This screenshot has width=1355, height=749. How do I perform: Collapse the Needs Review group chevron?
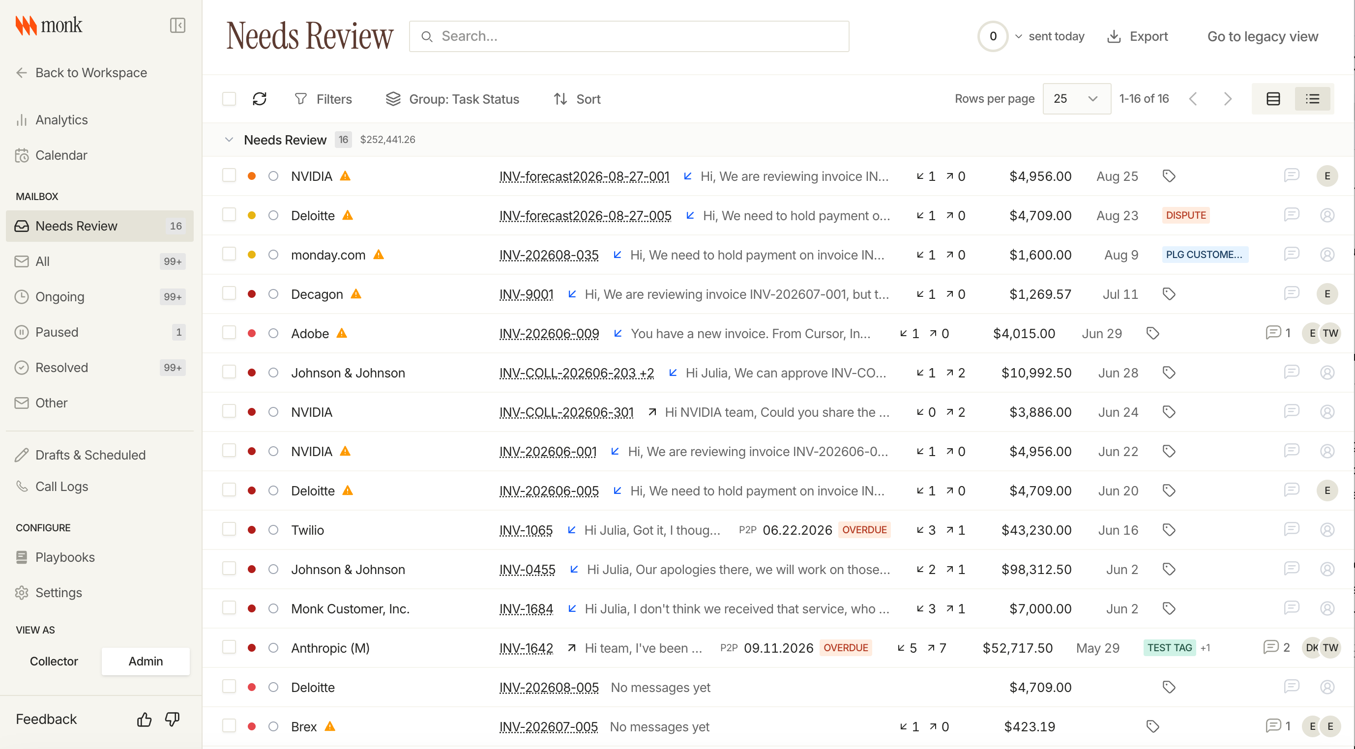(x=229, y=140)
